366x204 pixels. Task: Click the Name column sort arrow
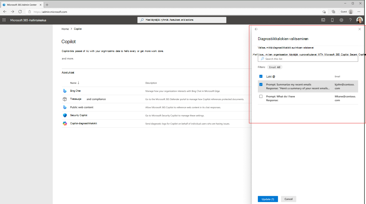(x=78, y=83)
